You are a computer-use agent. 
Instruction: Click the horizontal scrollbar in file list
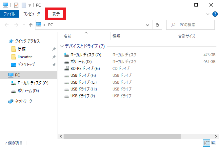coord(121,136)
